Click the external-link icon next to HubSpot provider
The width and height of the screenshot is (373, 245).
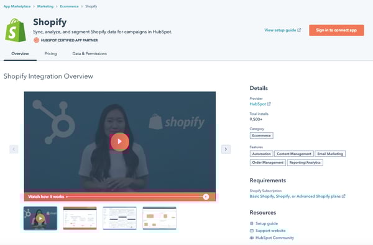coord(269,104)
